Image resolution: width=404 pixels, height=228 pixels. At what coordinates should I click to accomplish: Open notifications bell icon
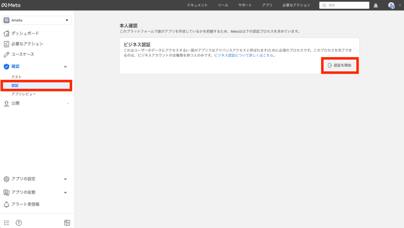tap(376, 5)
